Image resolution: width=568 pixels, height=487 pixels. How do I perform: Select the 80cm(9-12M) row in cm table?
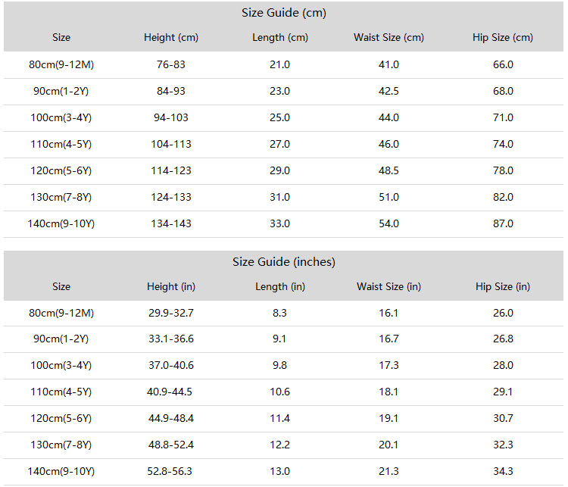[x=284, y=65]
